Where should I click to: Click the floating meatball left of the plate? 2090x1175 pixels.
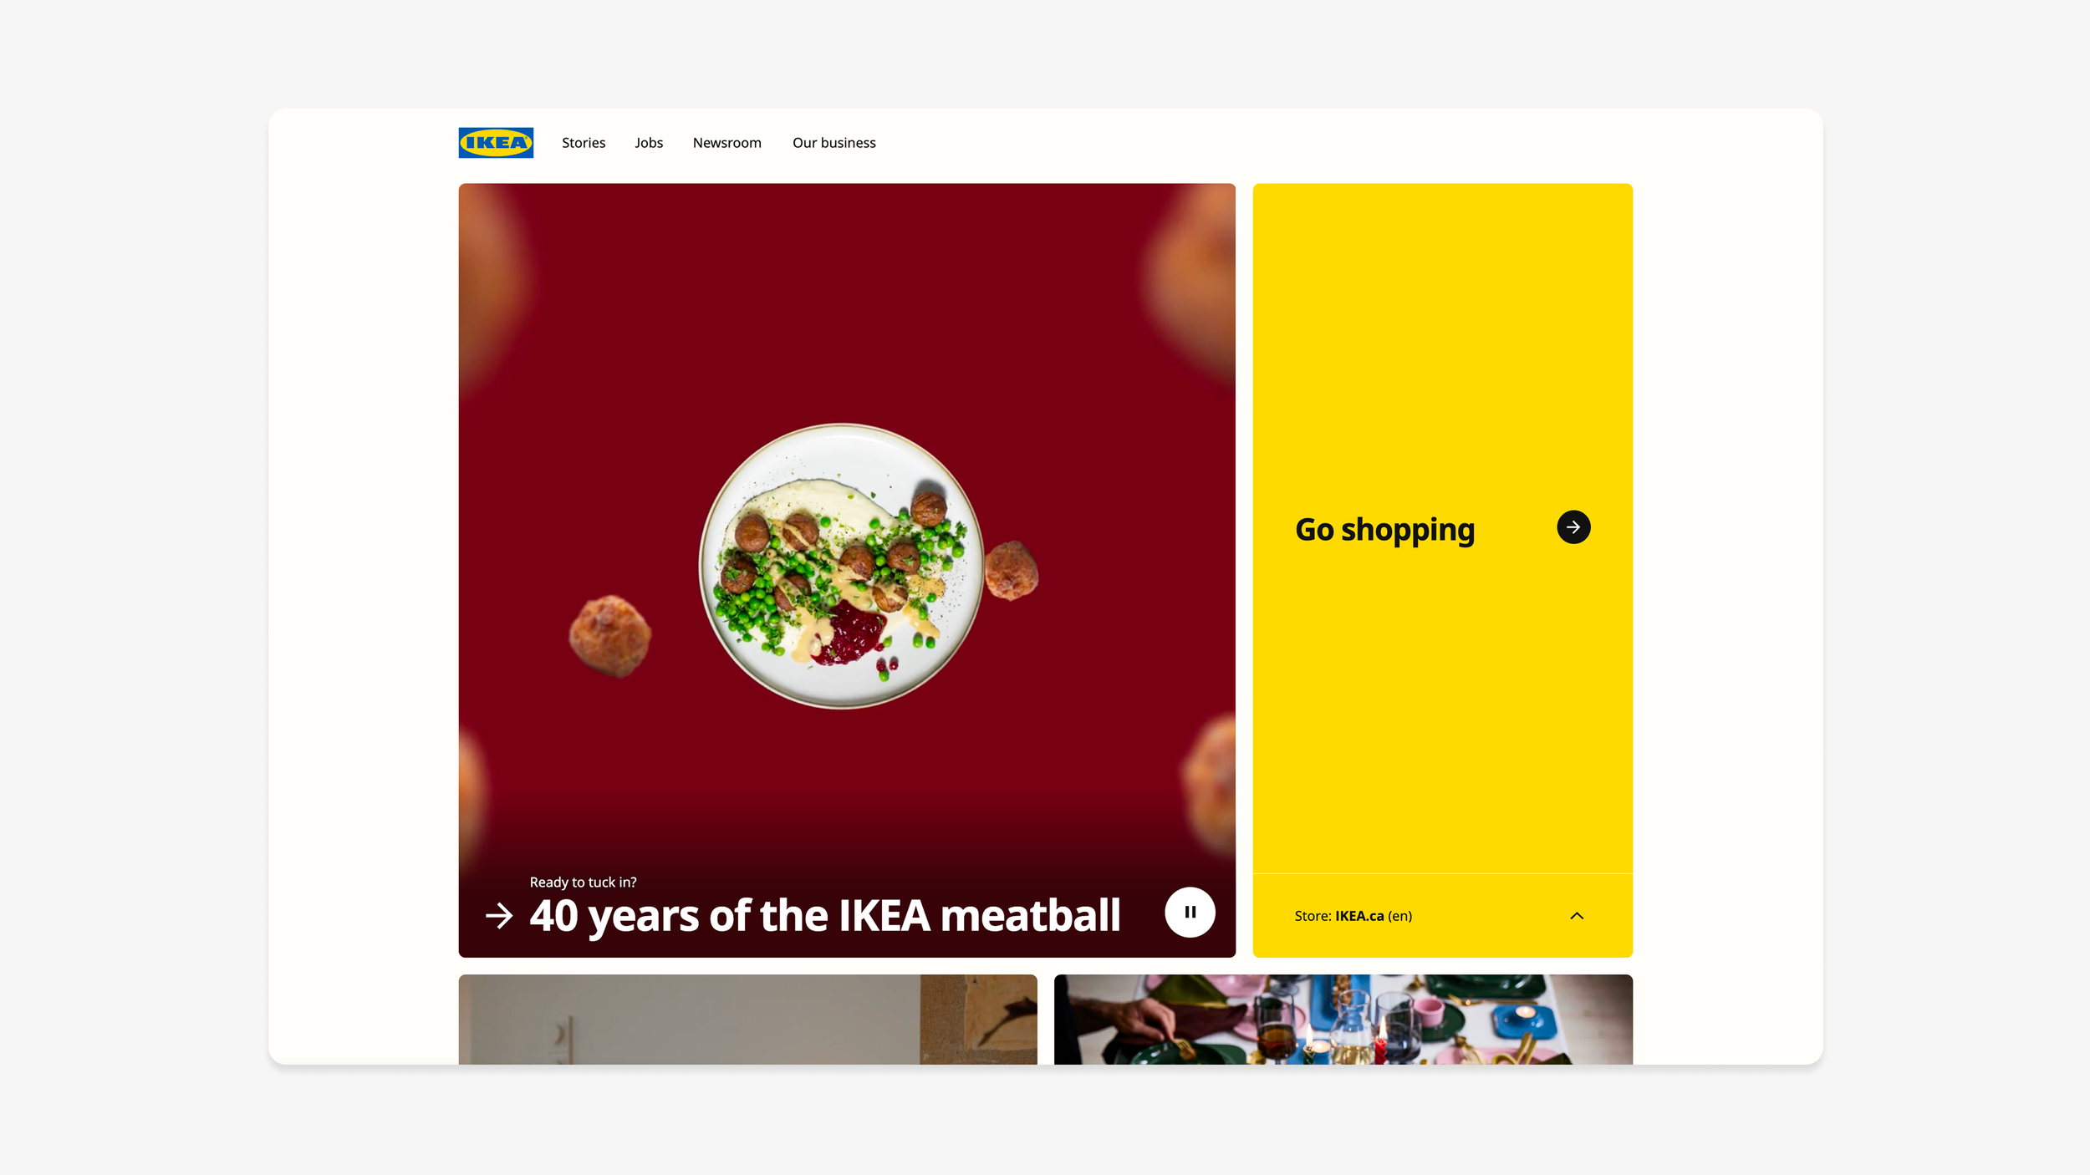609,635
